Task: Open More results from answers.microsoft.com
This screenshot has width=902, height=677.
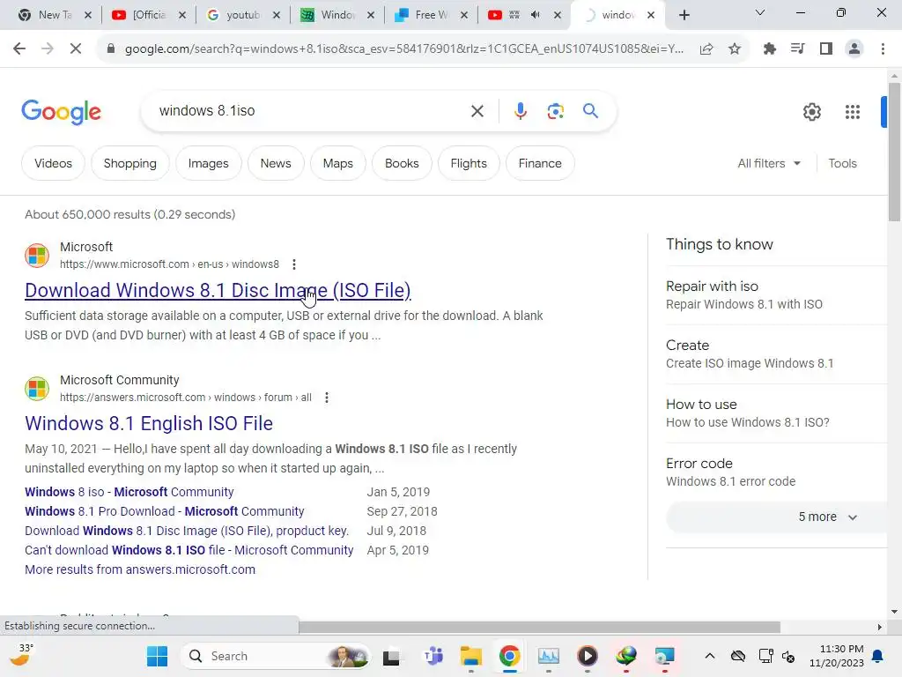Action: [140, 570]
